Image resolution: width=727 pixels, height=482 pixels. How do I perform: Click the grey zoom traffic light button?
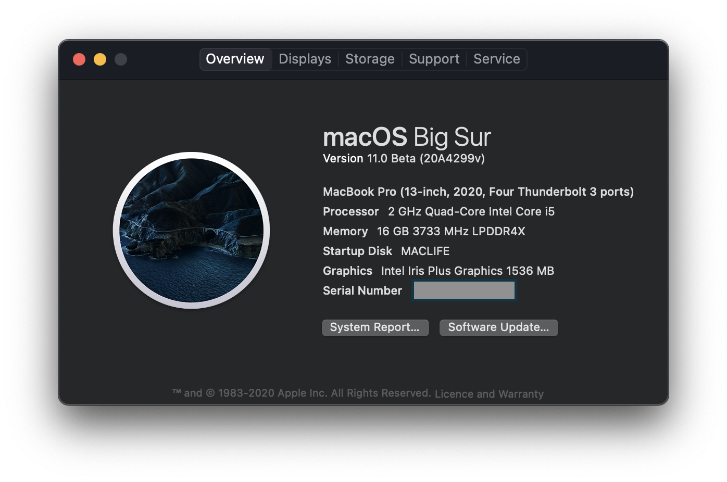120,59
